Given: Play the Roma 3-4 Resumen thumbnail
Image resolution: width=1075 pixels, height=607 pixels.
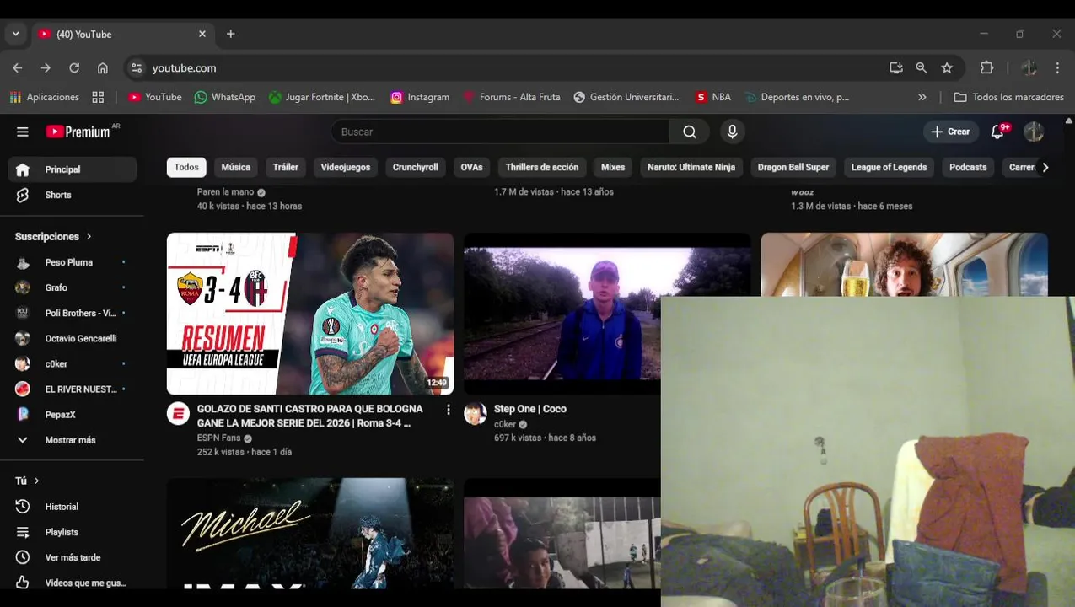Looking at the screenshot, I should click(x=310, y=314).
